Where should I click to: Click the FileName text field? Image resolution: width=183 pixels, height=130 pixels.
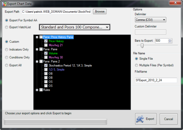(156, 80)
